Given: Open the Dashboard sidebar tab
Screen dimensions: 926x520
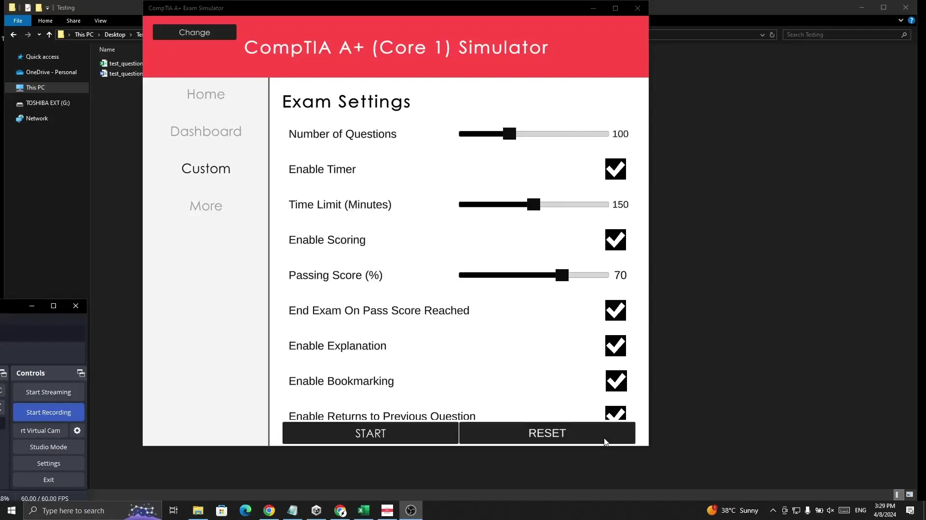Looking at the screenshot, I should [x=206, y=131].
